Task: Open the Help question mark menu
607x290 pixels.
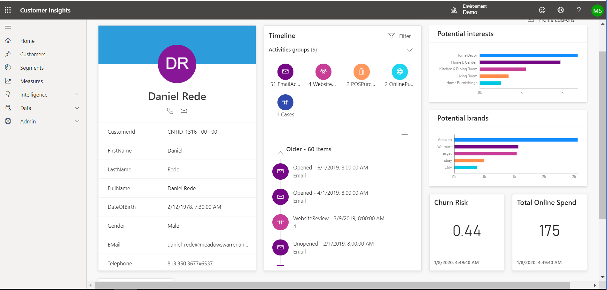Action: [x=579, y=10]
